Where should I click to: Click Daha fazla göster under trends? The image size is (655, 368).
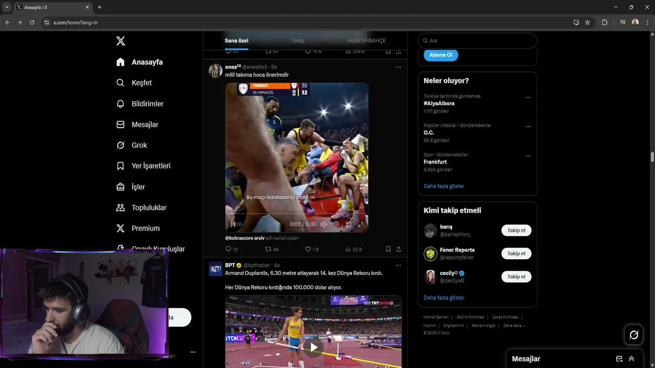point(444,186)
